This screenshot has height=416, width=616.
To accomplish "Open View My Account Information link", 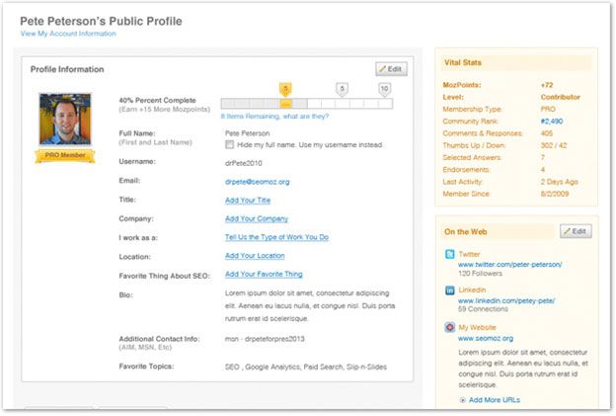I will click(68, 34).
